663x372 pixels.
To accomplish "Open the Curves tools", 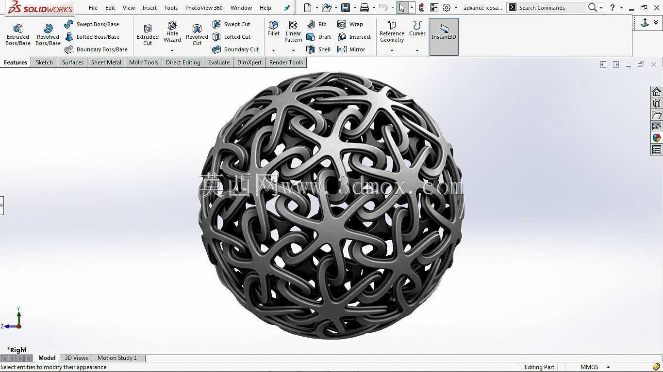I will [x=417, y=29].
